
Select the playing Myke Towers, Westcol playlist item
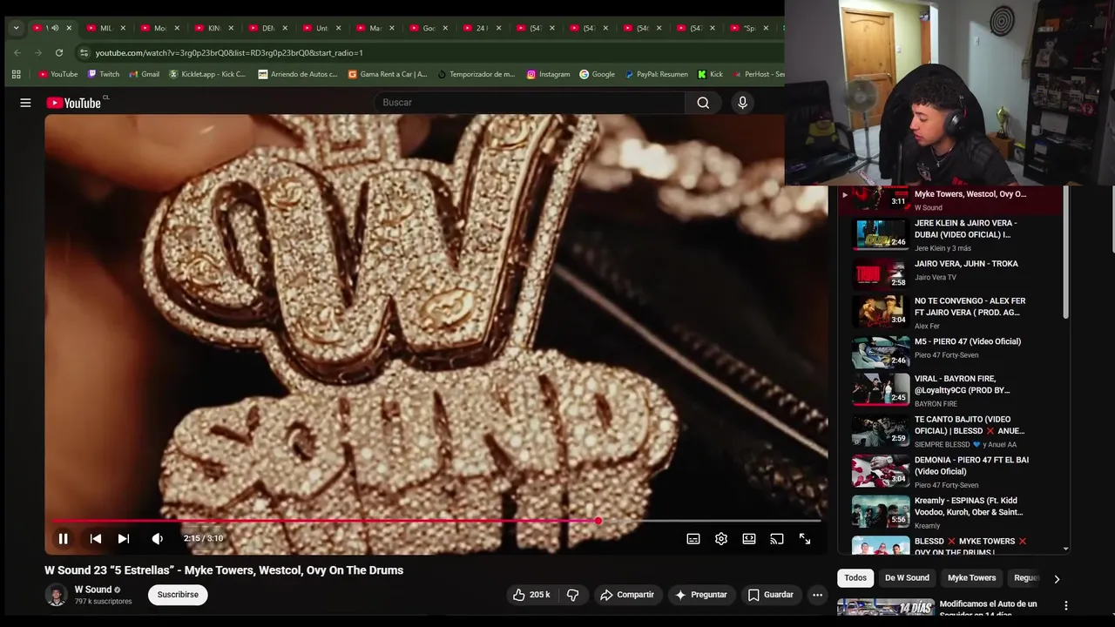pyautogui.click(x=949, y=199)
